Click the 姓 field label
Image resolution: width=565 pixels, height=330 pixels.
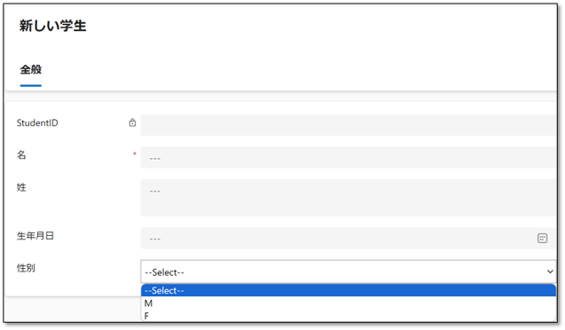(21, 187)
